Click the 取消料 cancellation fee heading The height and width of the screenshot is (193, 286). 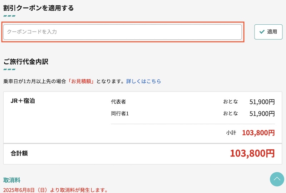point(12,180)
